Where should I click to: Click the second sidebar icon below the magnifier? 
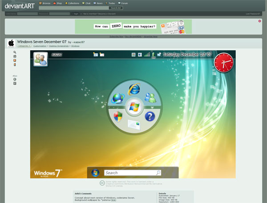tap(15, 56)
